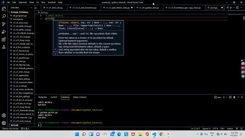Screen dimensions: 245x138
Task: Open the Accounts menu icon
Action: click(x=4, y=115)
